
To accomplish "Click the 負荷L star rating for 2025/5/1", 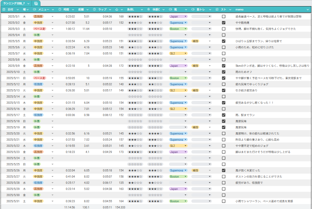I will click(135, 17).
